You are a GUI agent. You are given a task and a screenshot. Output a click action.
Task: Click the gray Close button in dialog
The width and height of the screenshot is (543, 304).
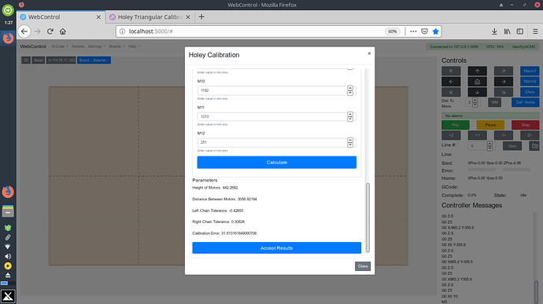[363, 266]
